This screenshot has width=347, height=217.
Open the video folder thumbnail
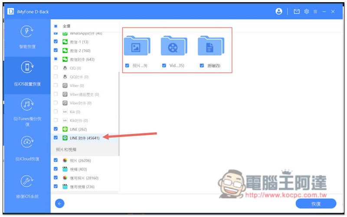point(174,46)
